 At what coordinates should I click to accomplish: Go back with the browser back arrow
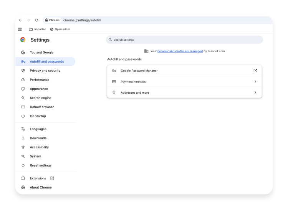(x=20, y=20)
